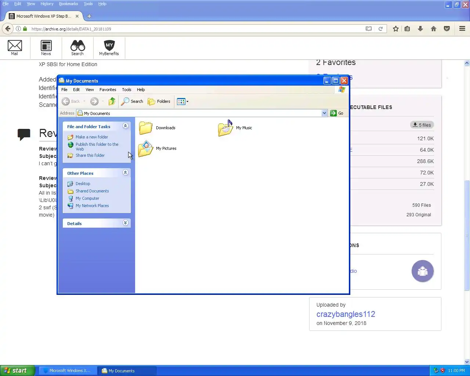Open the Pocket icon in Firefox toolbar
470x376 pixels.
click(x=447, y=29)
